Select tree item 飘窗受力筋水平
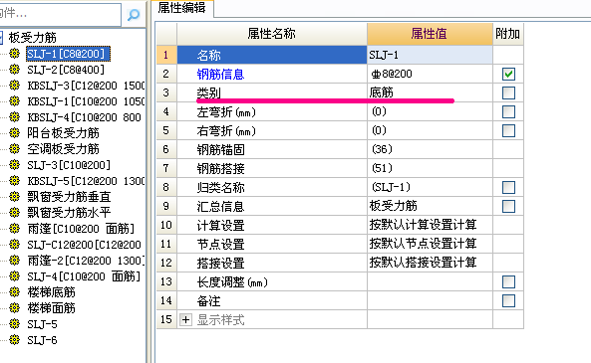The image size is (591, 363). [x=69, y=213]
